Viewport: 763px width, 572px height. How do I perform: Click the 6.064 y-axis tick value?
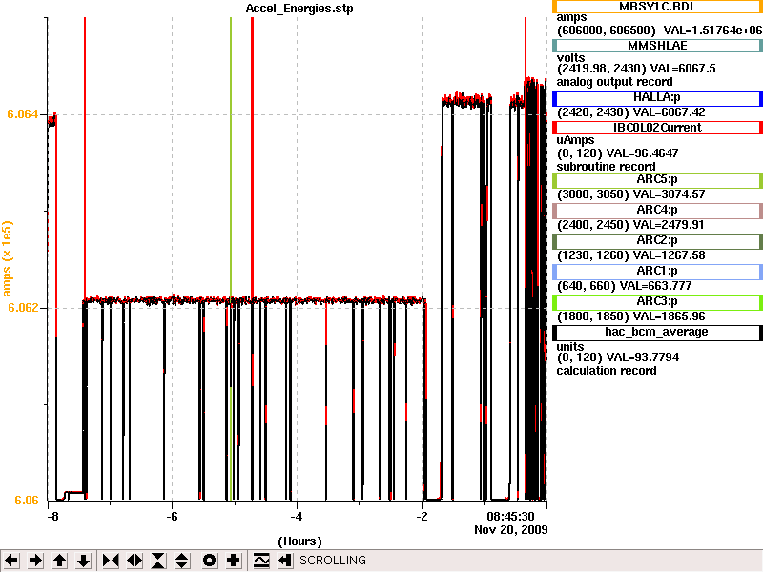pos(22,114)
